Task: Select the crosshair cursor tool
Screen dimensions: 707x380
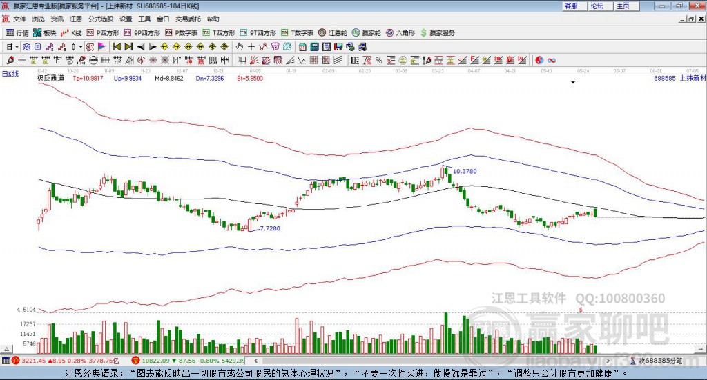Action: (251, 47)
